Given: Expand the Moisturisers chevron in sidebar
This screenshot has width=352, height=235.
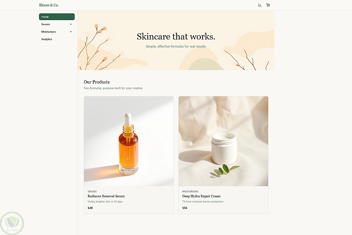Looking at the screenshot, I should pyautogui.click(x=71, y=32).
